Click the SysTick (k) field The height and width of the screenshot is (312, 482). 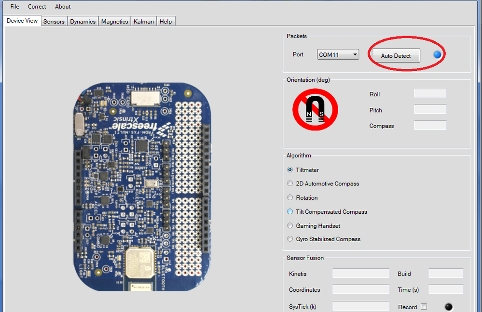(x=361, y=306)
